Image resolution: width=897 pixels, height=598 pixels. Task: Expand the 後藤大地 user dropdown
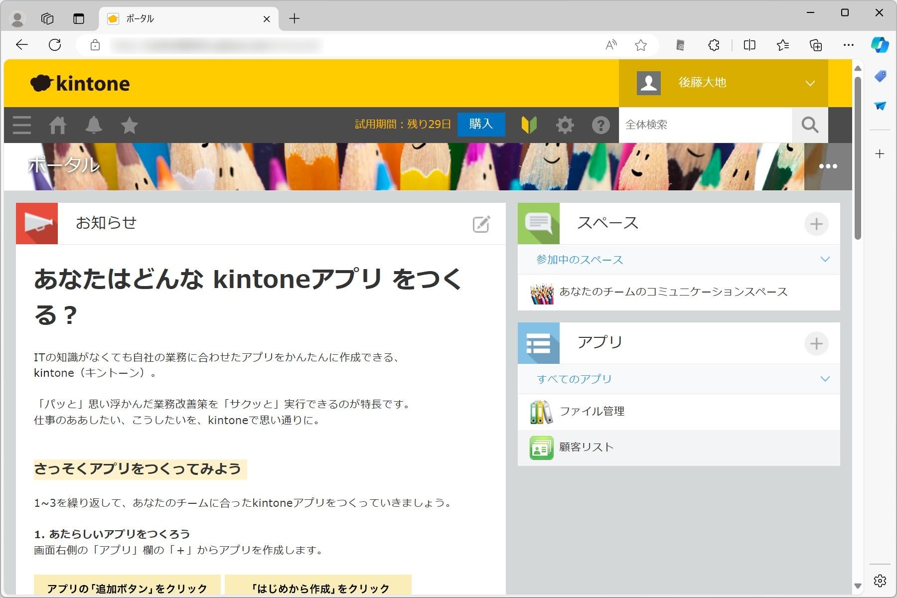click(810, 83)
